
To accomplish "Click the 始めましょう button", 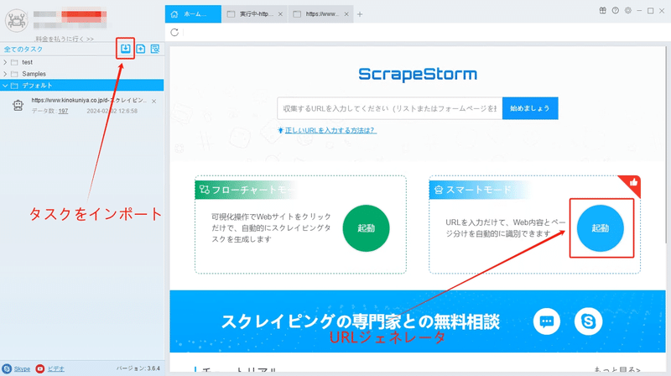I will (x=530, y=108).
